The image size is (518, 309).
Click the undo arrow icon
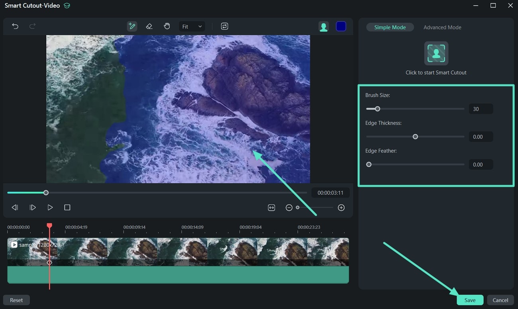tap(15, 26)
